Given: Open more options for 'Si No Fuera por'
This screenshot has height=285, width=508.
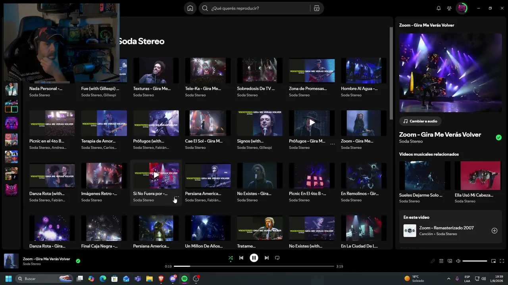Looking at the screenshot, I should [x=176, y=197].
